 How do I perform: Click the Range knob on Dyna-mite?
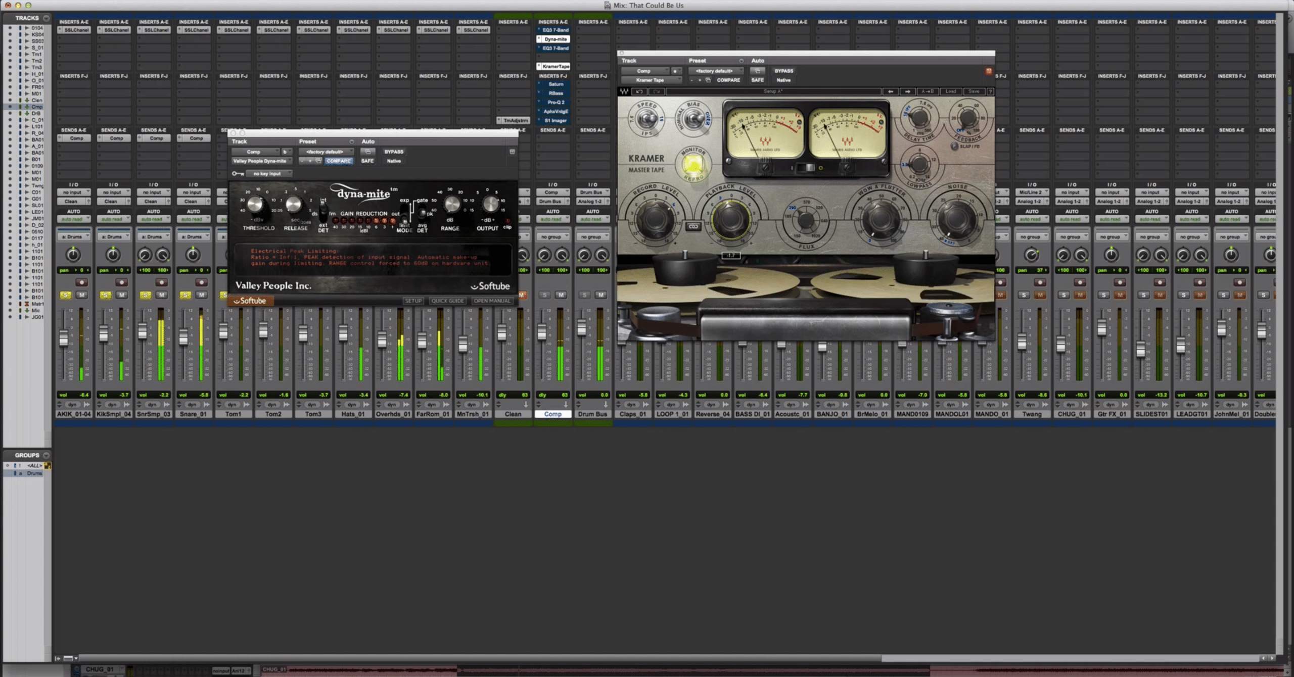(451, 204)
